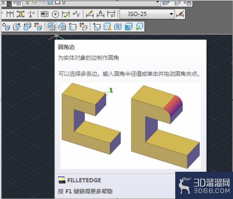Click the Layer Previous icon
The height and width of the screenshot is (199, 233).
click(x=177, y=3)
